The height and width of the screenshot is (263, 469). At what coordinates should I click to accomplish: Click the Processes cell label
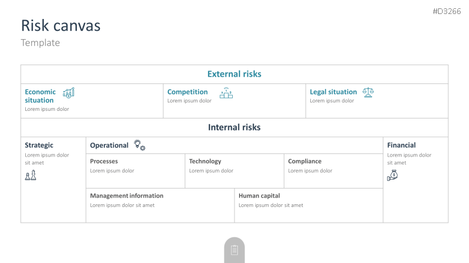point(104,161)
